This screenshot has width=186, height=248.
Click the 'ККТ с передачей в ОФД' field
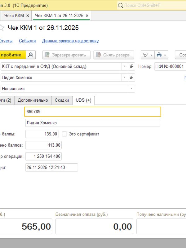point(61,66)
